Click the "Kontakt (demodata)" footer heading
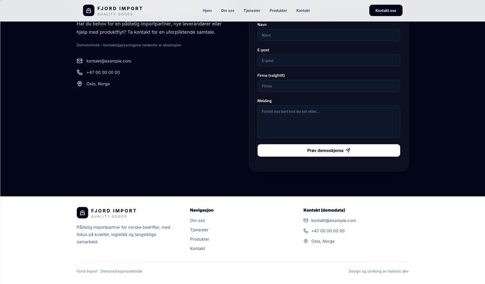 324,210
